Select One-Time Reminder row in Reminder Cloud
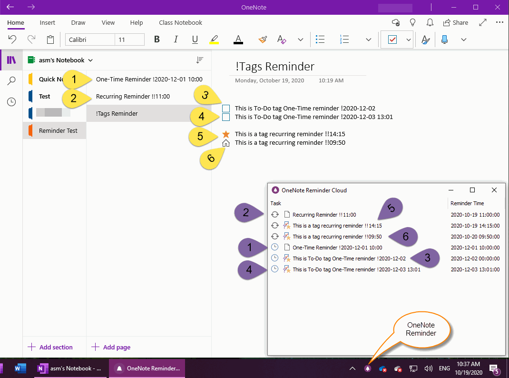The width and height of the screenshot is (509, 378). click(385, 248)
